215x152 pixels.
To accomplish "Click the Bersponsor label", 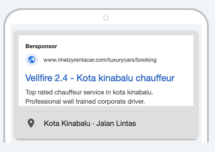I will coord(41,46).
